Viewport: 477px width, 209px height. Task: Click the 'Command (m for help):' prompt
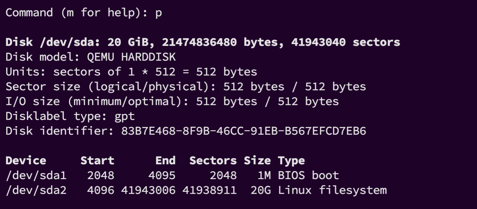pyautogui.click(x=77, y=13)
